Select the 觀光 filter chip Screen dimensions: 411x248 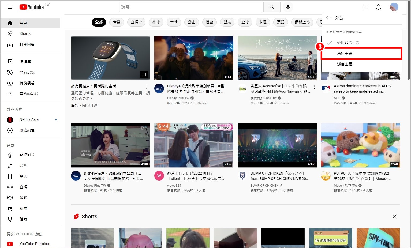(227, 22)
